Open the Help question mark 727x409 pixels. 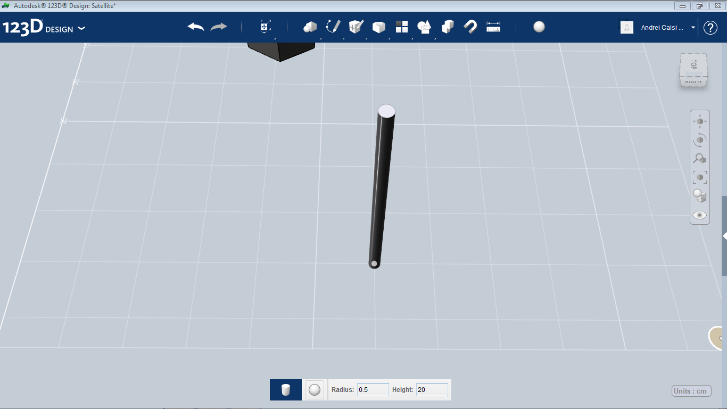pos(711,28)
